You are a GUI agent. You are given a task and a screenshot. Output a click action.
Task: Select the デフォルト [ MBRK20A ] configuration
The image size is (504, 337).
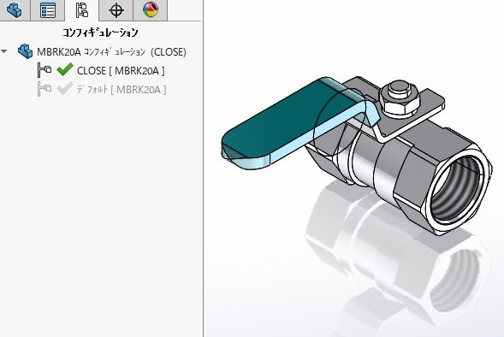pyautogui.click(x=122, y=89)
